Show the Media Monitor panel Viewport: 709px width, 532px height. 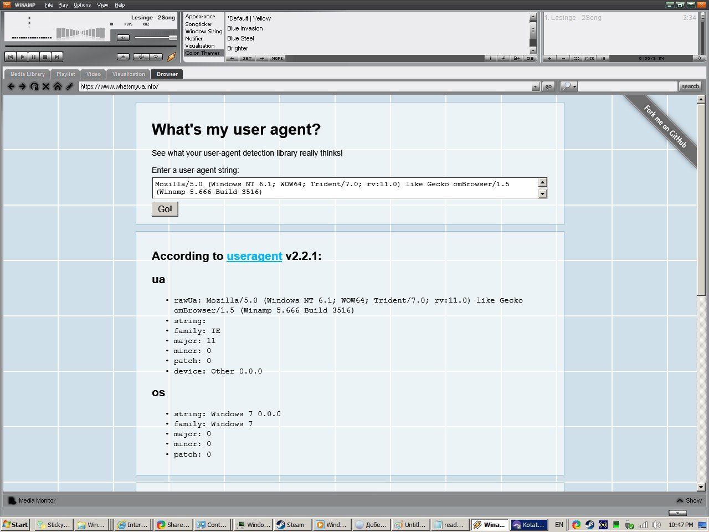689,500
